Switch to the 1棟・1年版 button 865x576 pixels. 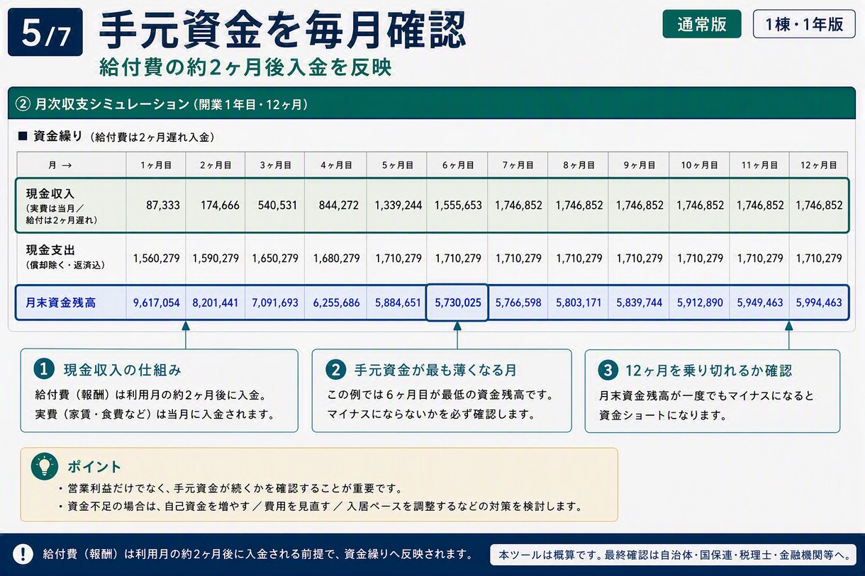tap(804, 24)
